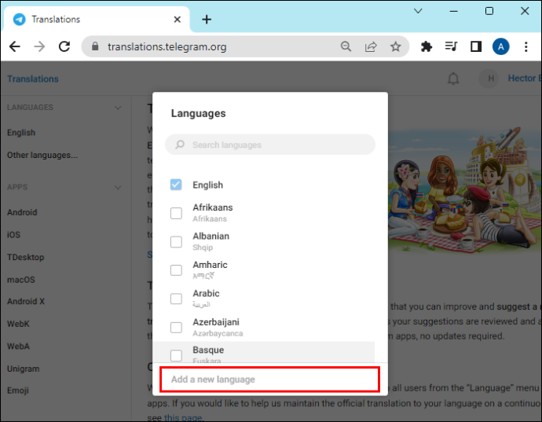The image size is (542, 422).
Task: Click Add a new language
Action: pyautogui.click(x=270, y=380)
